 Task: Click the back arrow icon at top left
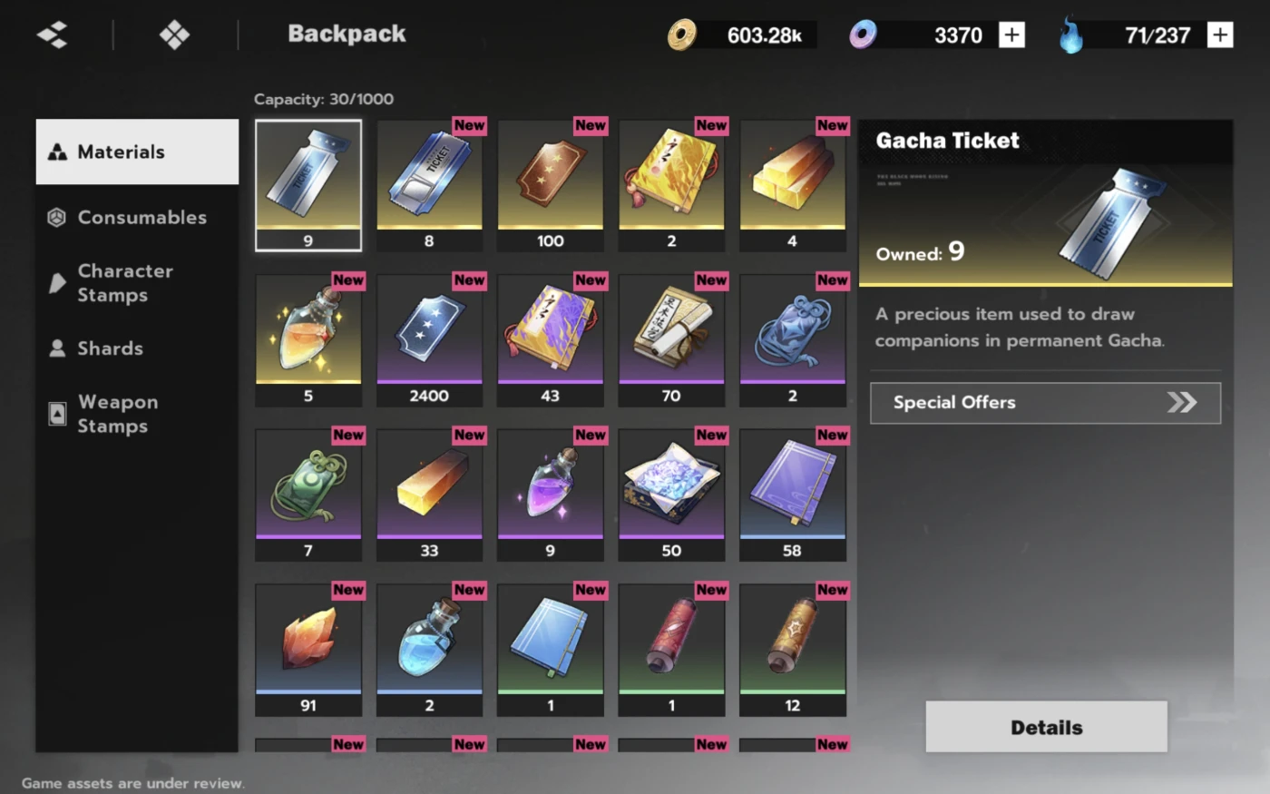[52, 35]
